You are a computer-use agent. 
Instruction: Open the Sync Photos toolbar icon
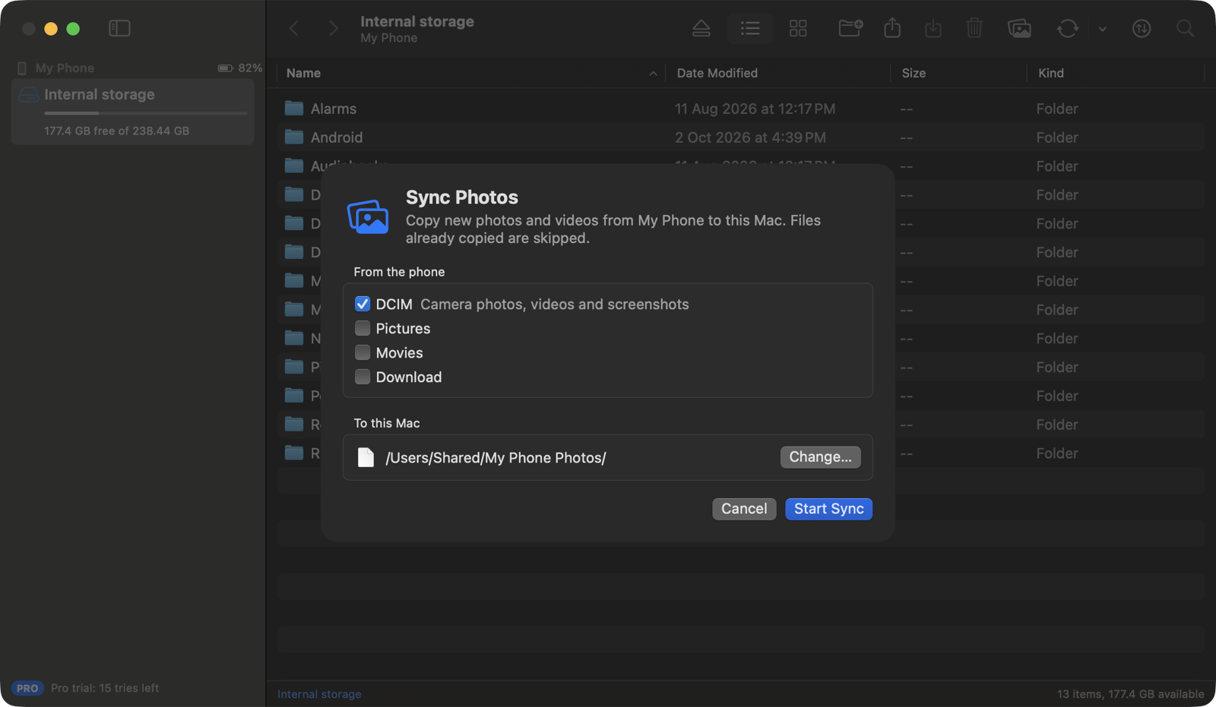click(1019, 28)
